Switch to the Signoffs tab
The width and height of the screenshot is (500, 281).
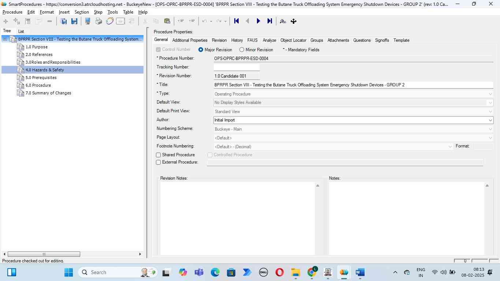point(382,40)
